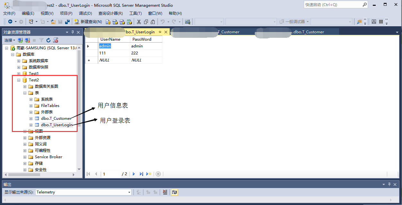Open the 帮助(H) menu
Screen dimensions: 402x205
click(175, 13)
